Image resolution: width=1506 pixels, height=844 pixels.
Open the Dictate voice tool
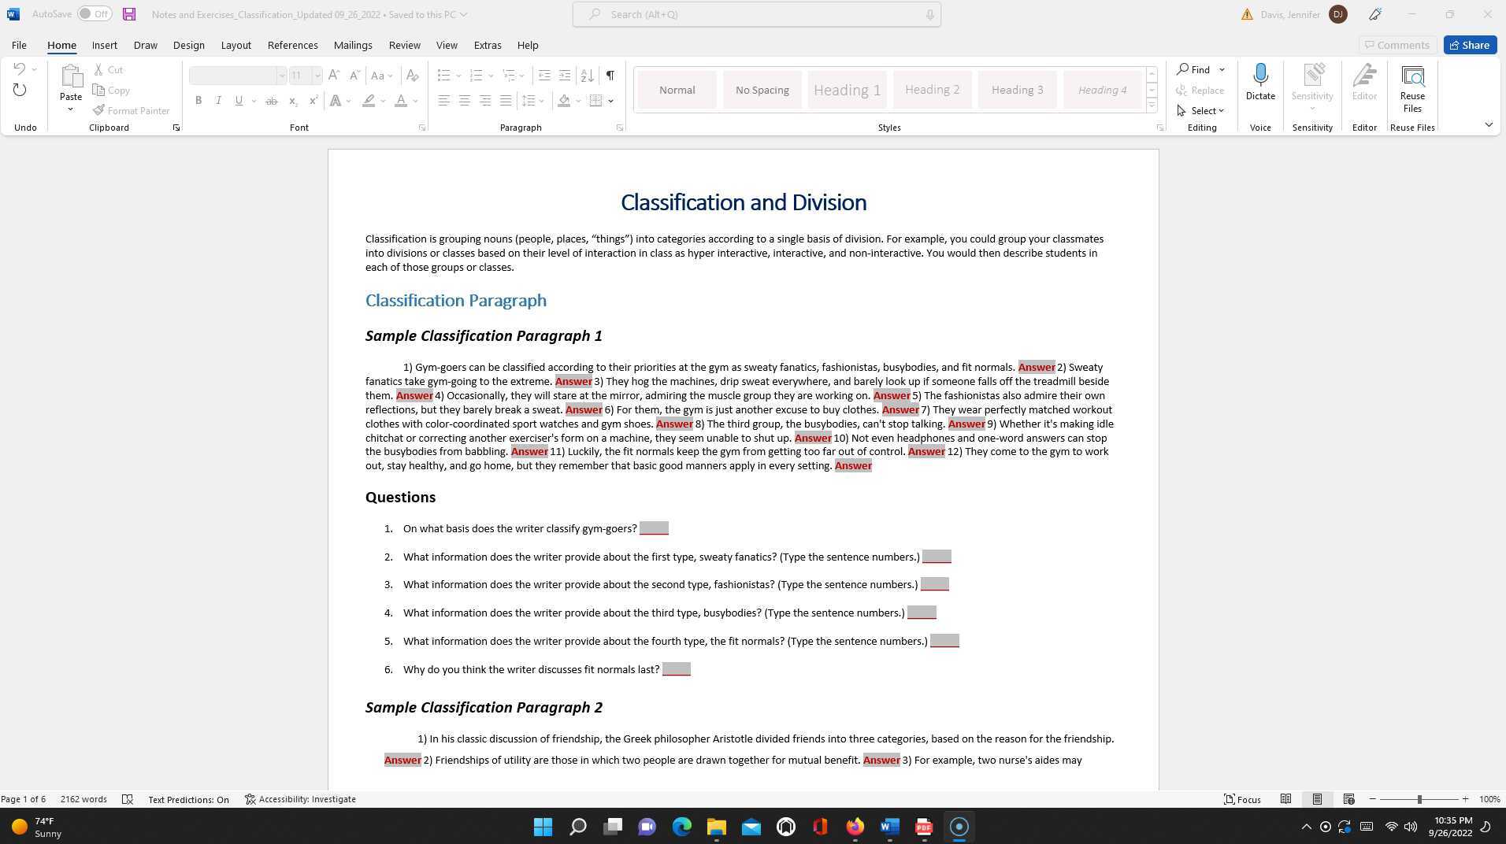(1259, 84)
